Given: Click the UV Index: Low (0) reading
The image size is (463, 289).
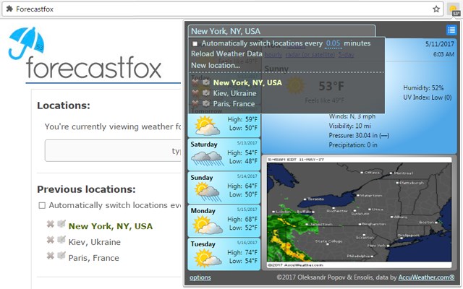Looking at the screenshot, I should coord(428,98).
